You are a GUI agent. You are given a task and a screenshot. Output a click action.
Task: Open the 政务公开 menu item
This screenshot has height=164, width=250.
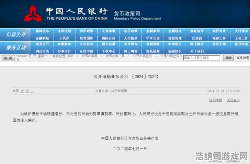42,44
